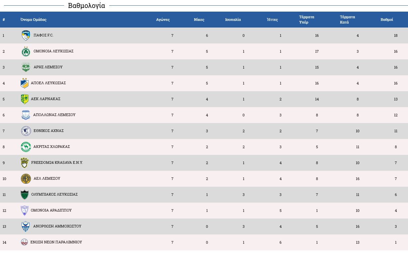This screenshot has width=408, height=253.
Task: Click the ΑΕΚ ΛΑΡΝΑΚΑΣ yellow-green crest
Action: [x=24, y=99]
